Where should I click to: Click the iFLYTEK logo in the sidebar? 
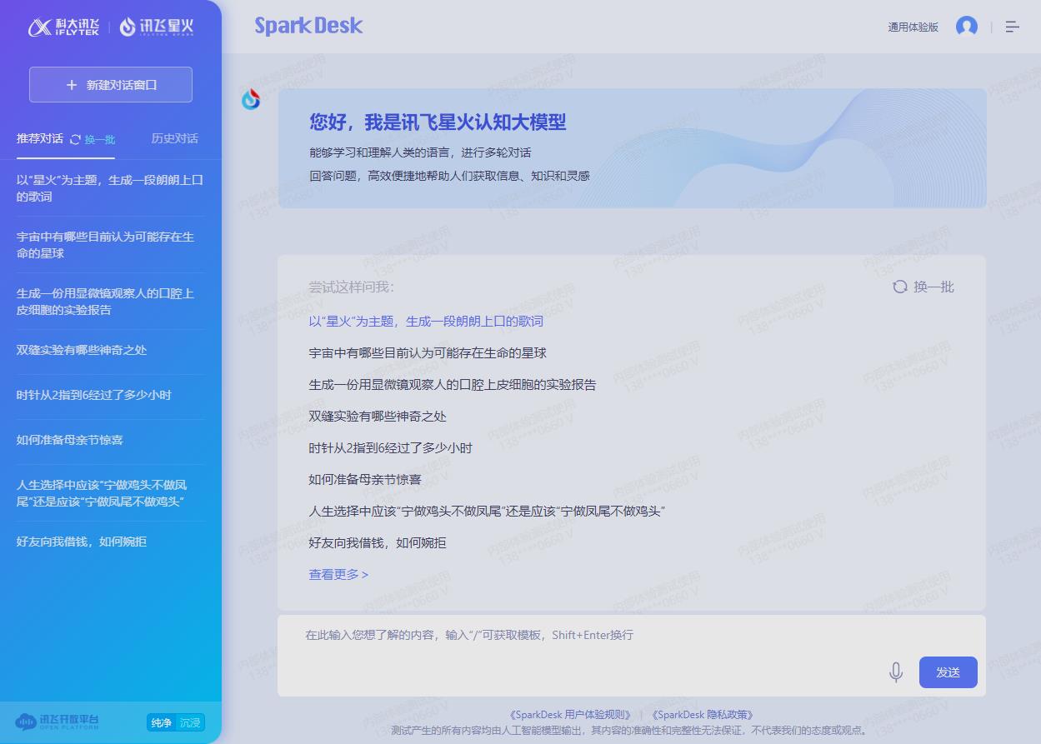[64, 27]
